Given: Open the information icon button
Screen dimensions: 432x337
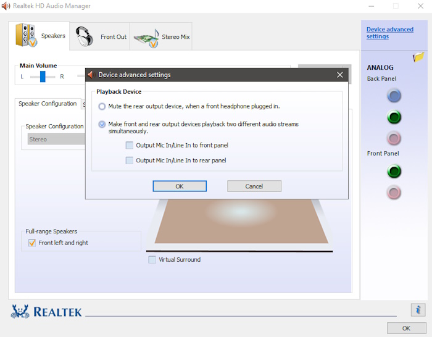Looking at the screenshot, I should point(418,310).
